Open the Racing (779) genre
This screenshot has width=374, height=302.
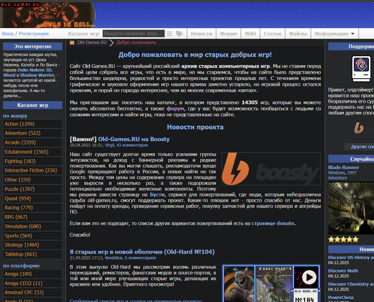[x=33, y=207]
